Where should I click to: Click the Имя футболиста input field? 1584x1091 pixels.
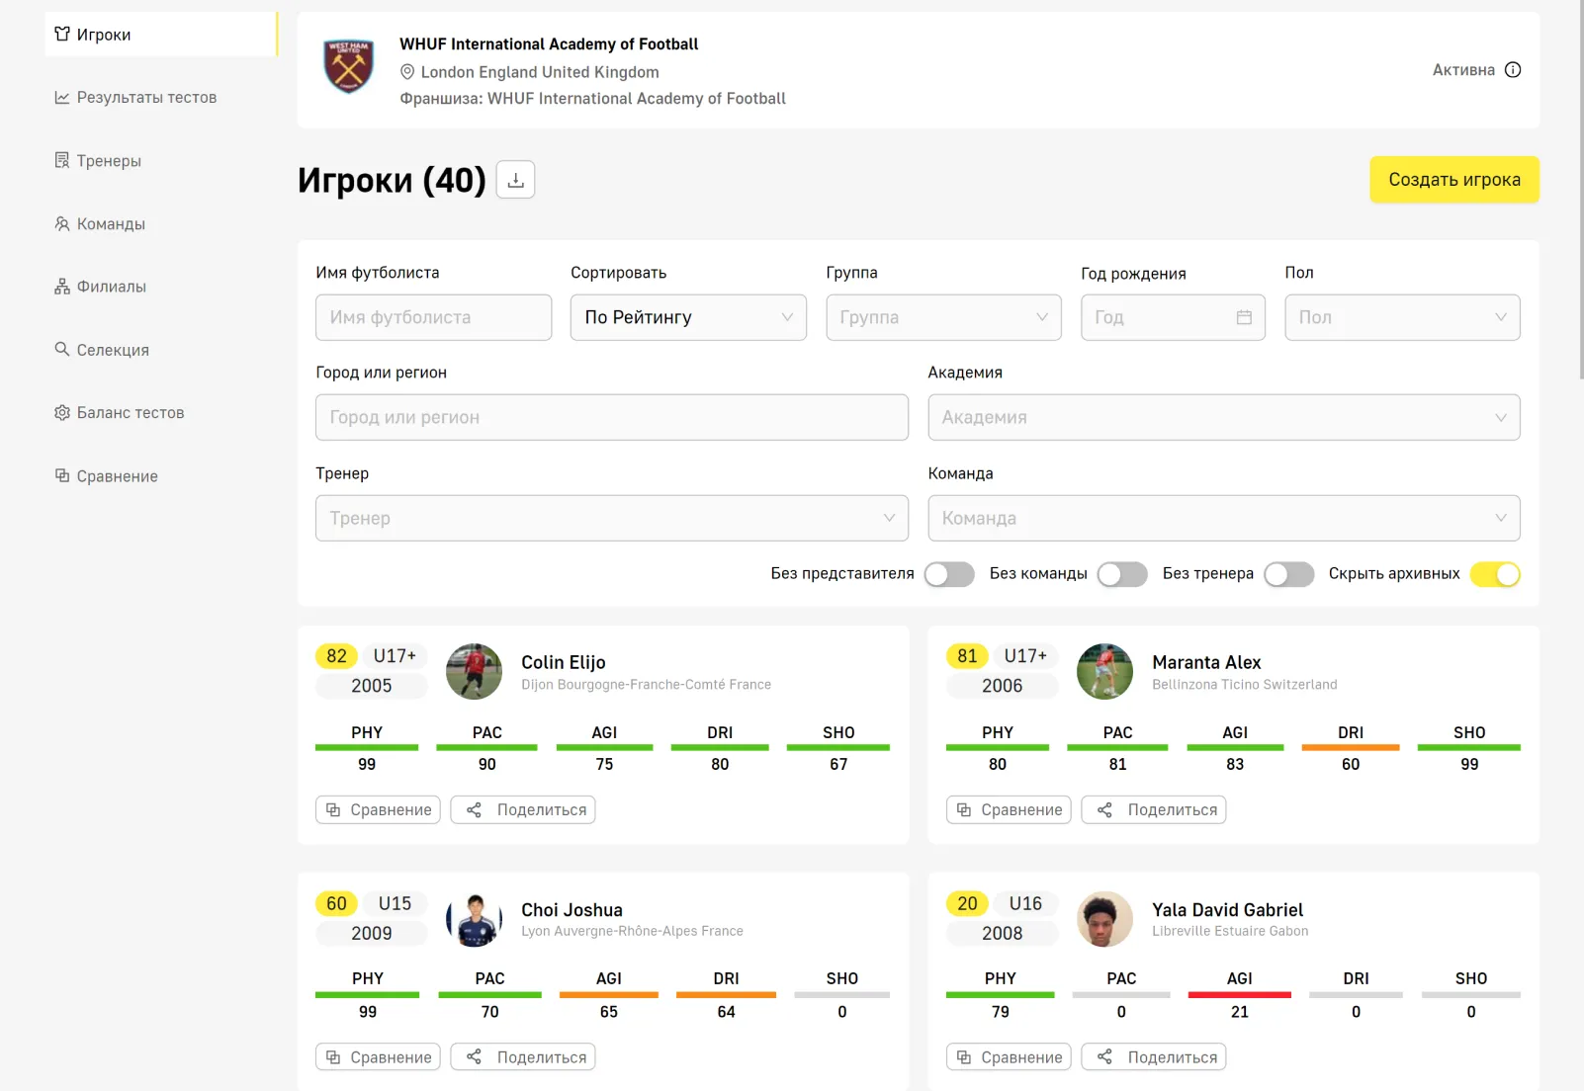tap(433, 317)
